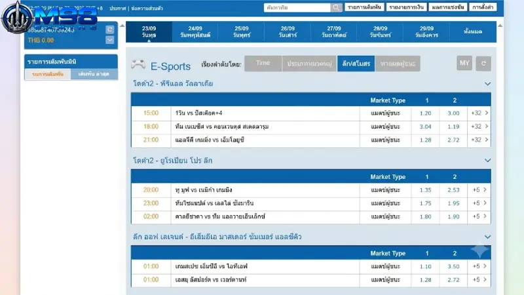Sort by ลีก/สโมสร league
The image size is (524, 295).
click(x=356, y=63)
